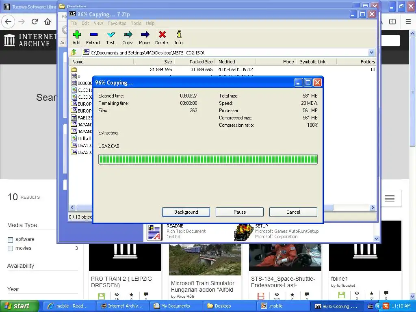Image resolution: width=416 pixels, height=312 pixels.
Task: Click the browser sidebar panel icon
Action: click(392, 22)
